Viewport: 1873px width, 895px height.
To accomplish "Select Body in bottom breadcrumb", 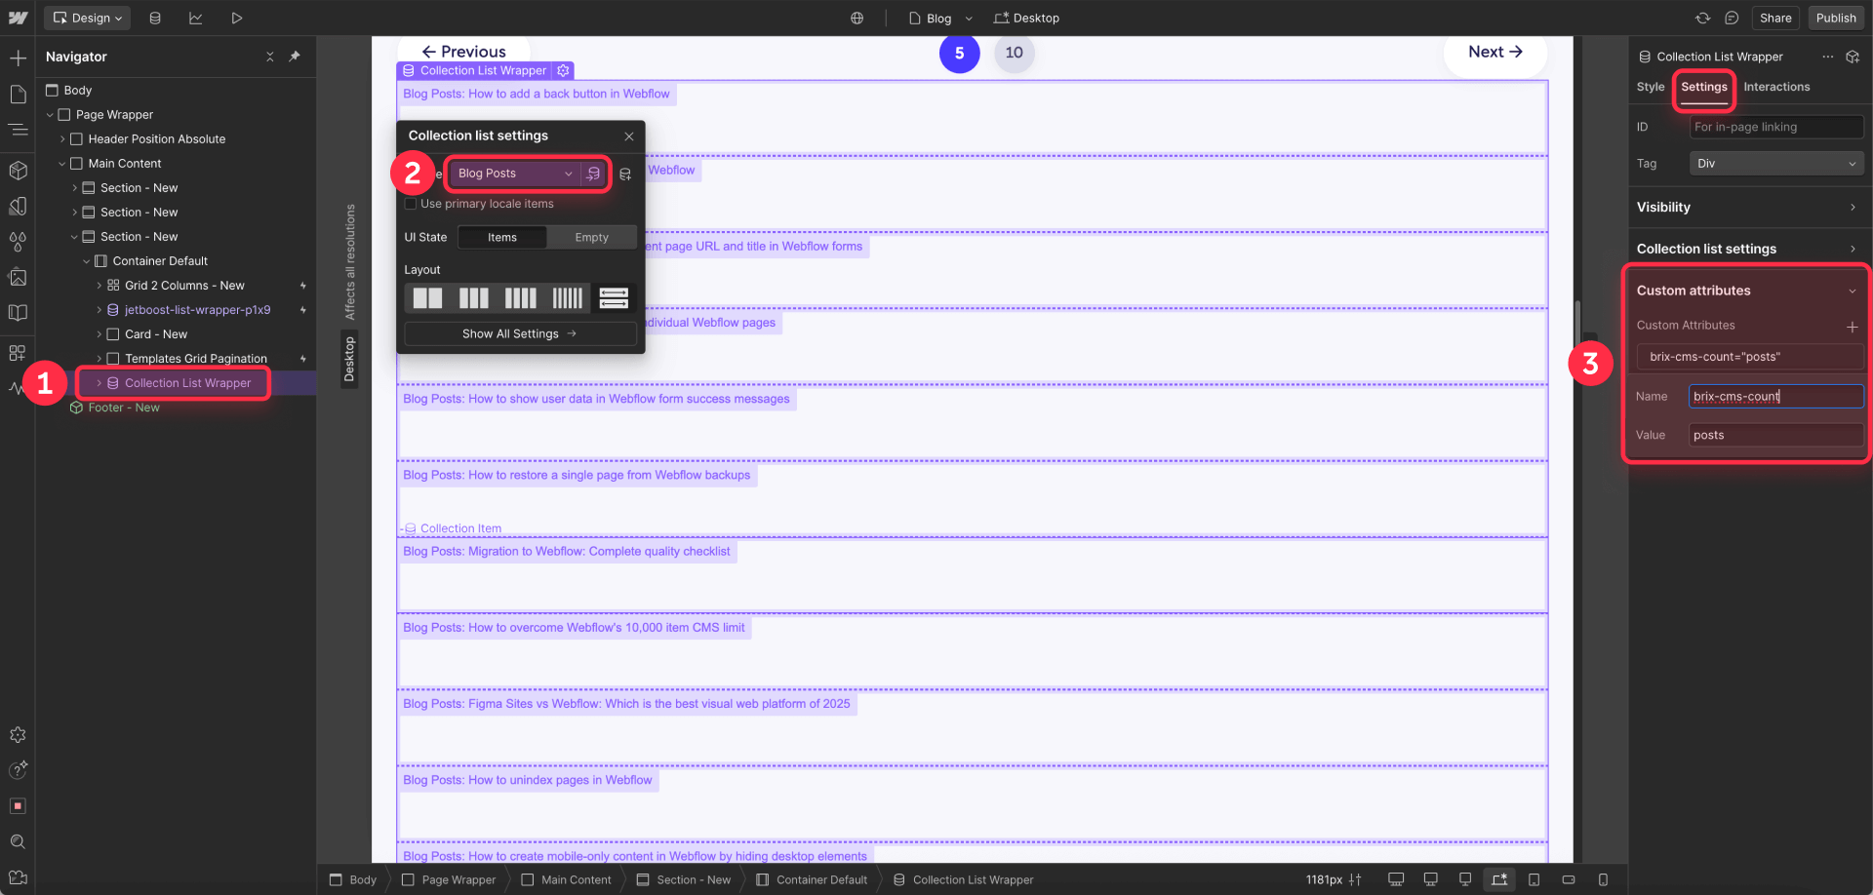I will click(353, 879).
